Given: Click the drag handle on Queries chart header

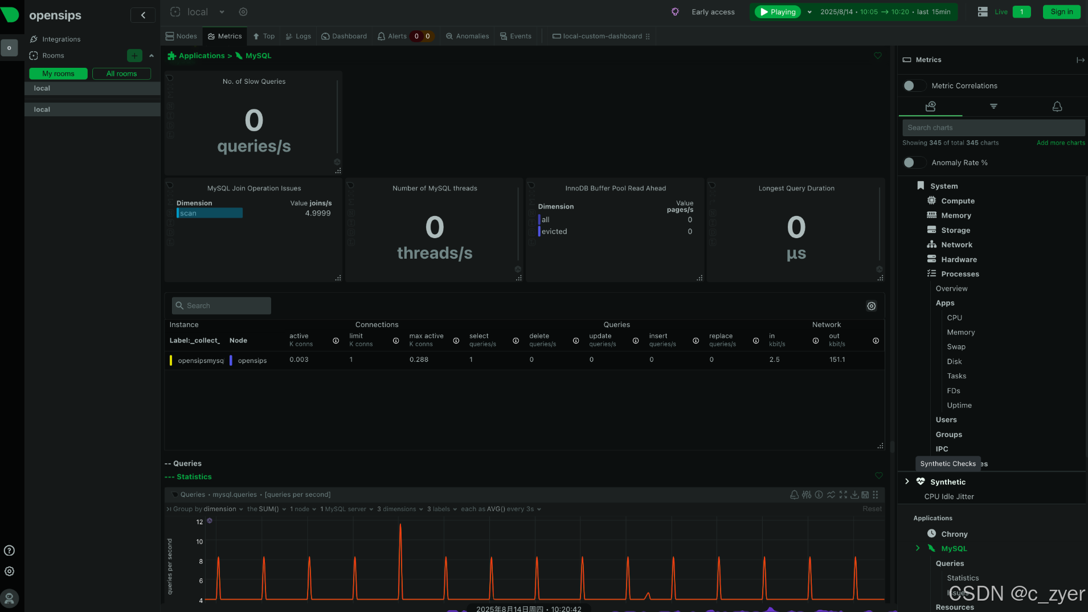Looking at the screenshot, I should click(x=876, y=495).
